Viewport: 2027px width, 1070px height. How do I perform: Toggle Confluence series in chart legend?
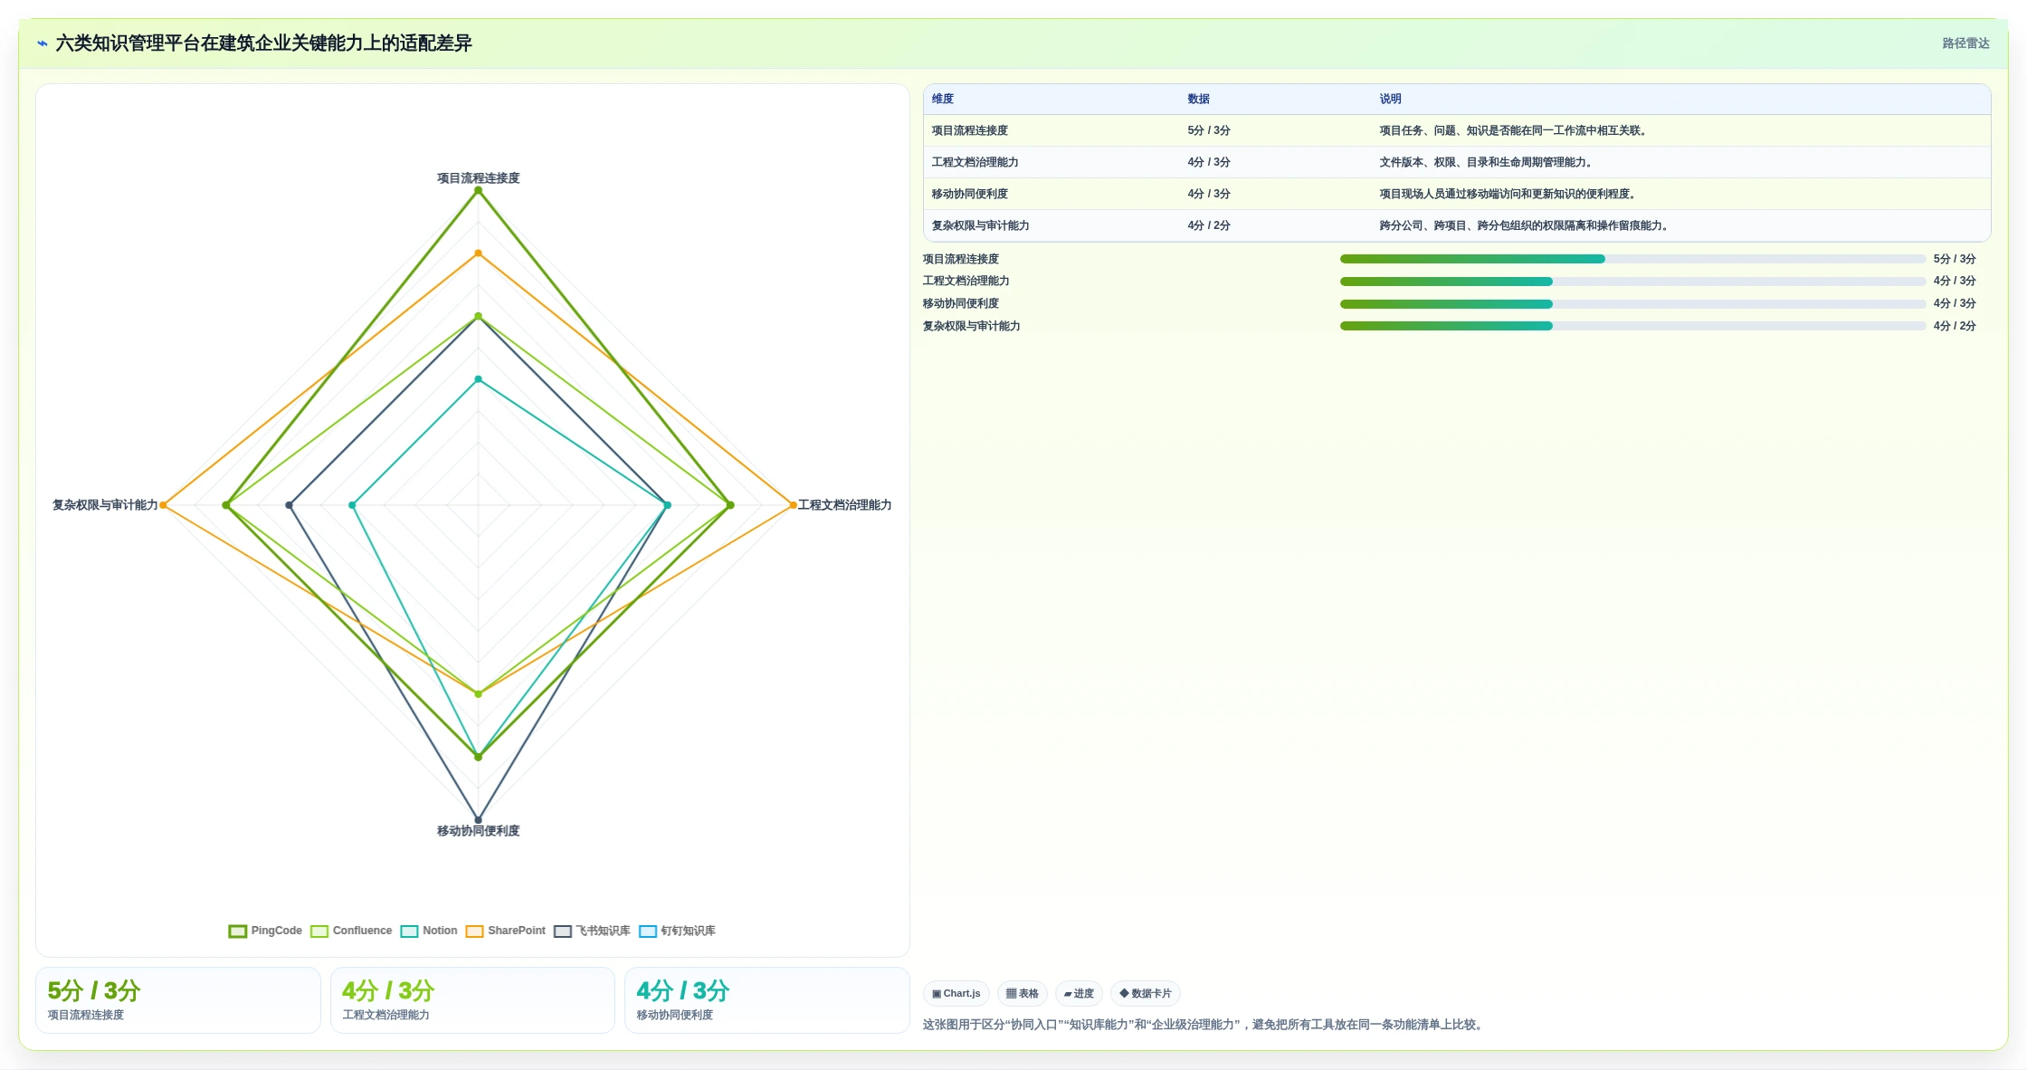(x=351, y=931)
